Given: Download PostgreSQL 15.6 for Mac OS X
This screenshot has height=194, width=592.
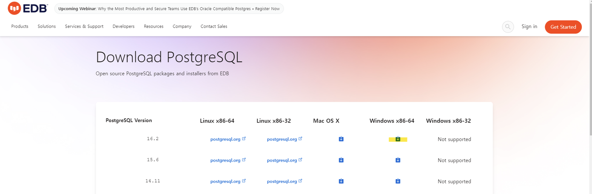Looking at the screenshot, I should (341, 160).
